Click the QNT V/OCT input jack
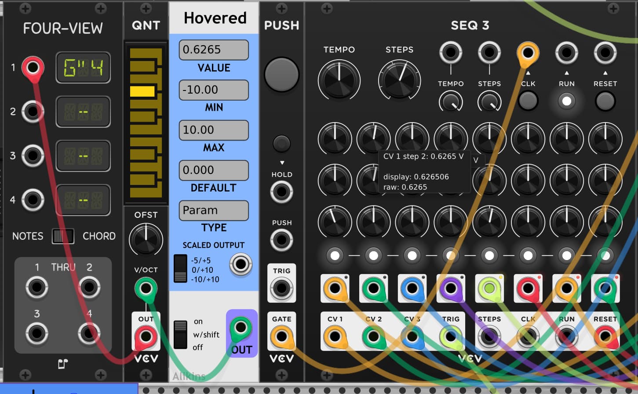638x394 pixels. coord(146,289)
